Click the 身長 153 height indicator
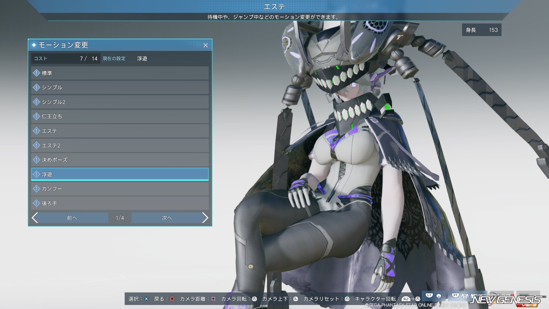Image resolution: width=549 pixels, height=309 pixels. (x=481, y=30)
